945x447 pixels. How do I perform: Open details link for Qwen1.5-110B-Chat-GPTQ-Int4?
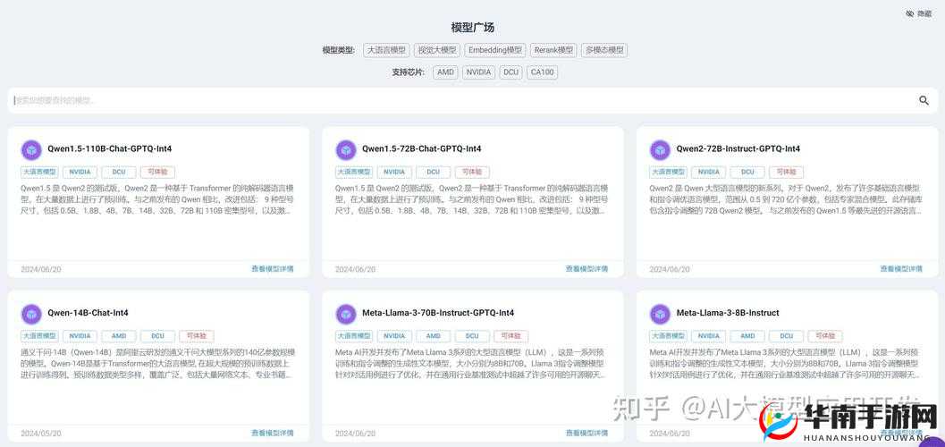click(x=273, y=269)
